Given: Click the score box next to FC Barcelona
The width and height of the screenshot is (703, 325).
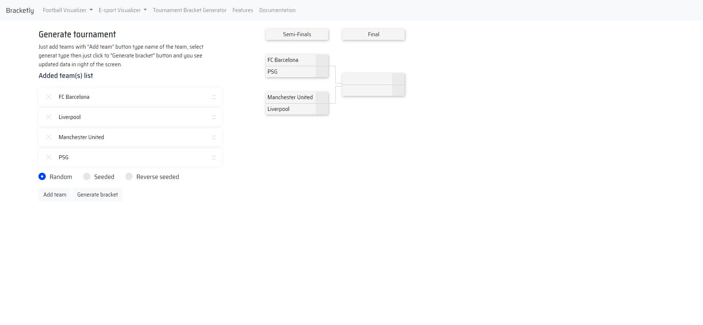Looking at the screenshot, I should 322,60.
